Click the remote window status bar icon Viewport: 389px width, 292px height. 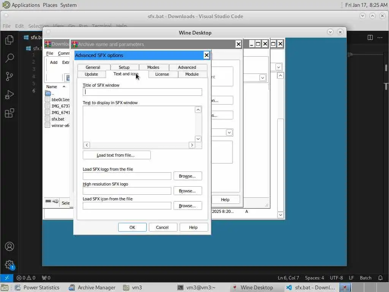[6, 278]
